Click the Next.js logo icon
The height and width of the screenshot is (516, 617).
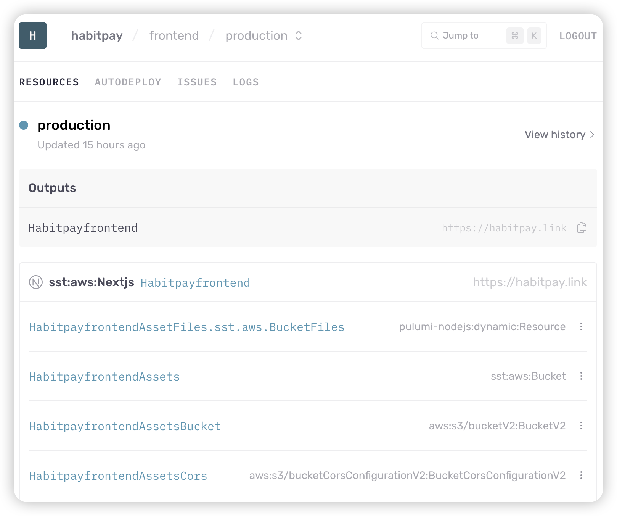point(36,282)
